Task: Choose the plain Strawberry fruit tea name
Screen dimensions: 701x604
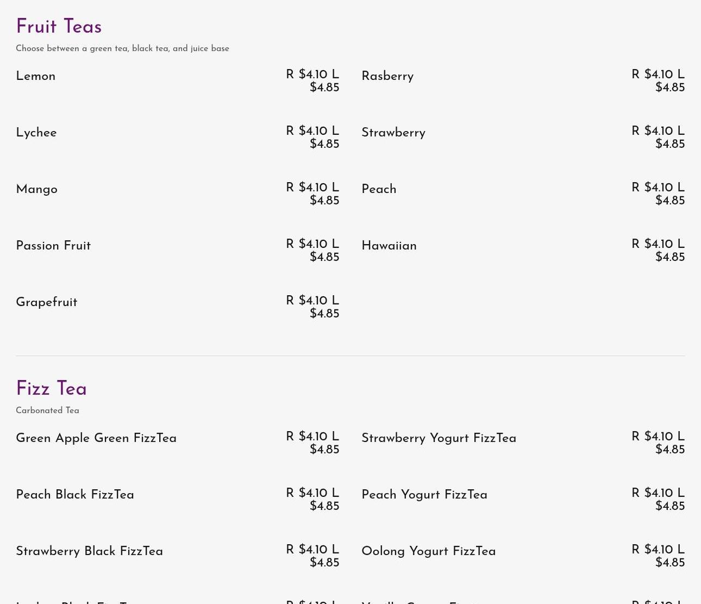Action: coord(393,133)
